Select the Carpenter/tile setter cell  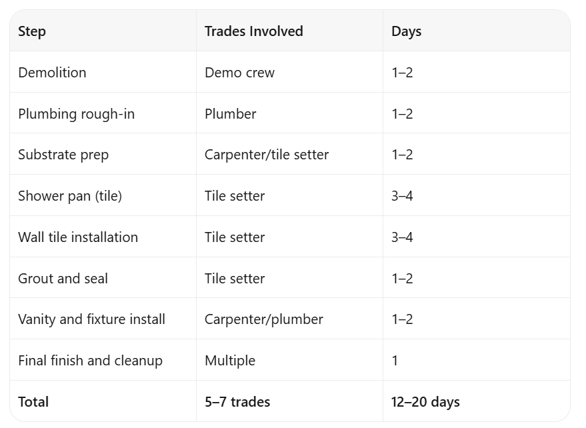(x=267, y=155)
